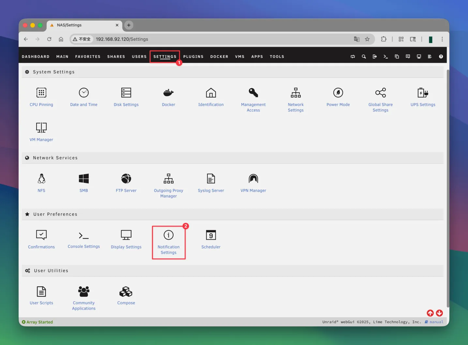Open the terminal icon in Unraid header
This screenshot has width=468, height=345.
click(x=386, y=56)
